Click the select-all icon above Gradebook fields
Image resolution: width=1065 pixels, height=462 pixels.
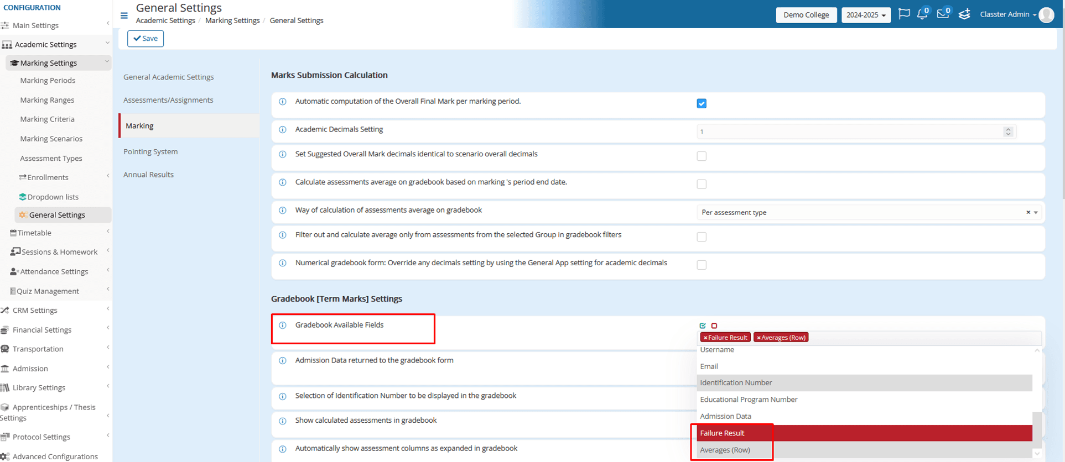(703, 326)
